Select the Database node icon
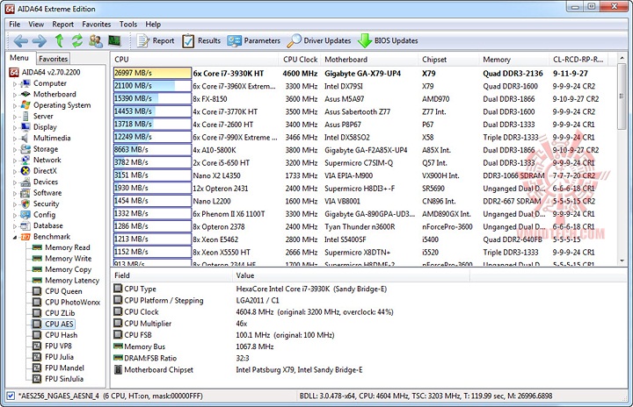Viewport: 633px width, 407px height. (25, 225)
